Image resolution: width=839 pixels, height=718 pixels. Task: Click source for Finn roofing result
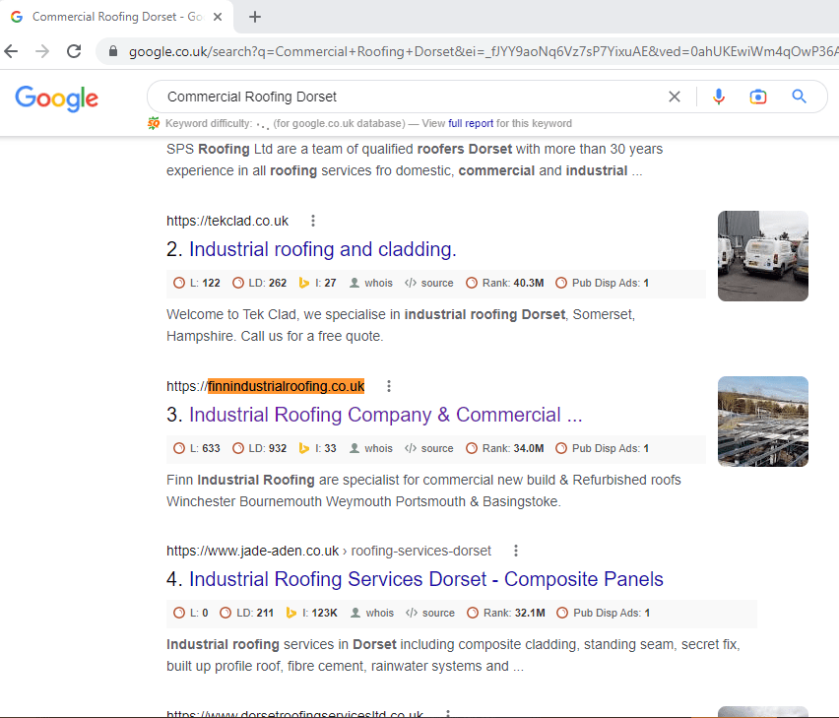point(429,448)
